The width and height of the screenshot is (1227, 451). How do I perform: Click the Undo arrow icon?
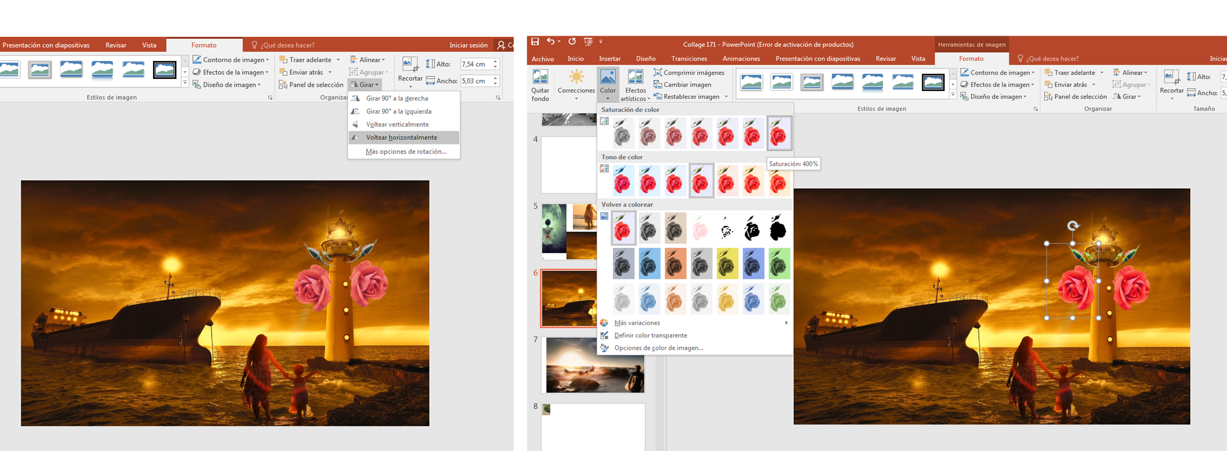[551, 41]
